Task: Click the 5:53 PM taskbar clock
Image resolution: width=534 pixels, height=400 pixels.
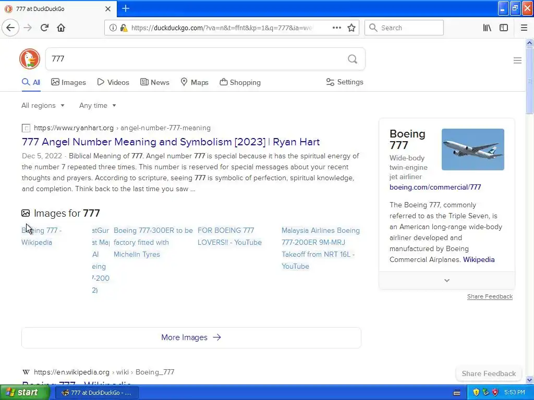Action: tap(515, 393)
